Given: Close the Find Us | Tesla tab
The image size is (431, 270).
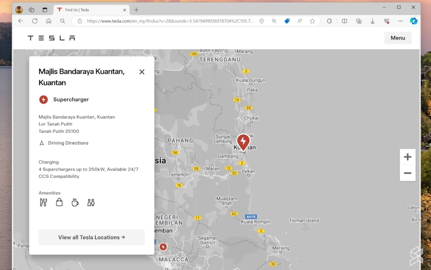Looking at the screenshot, I should tap(125, 10).
